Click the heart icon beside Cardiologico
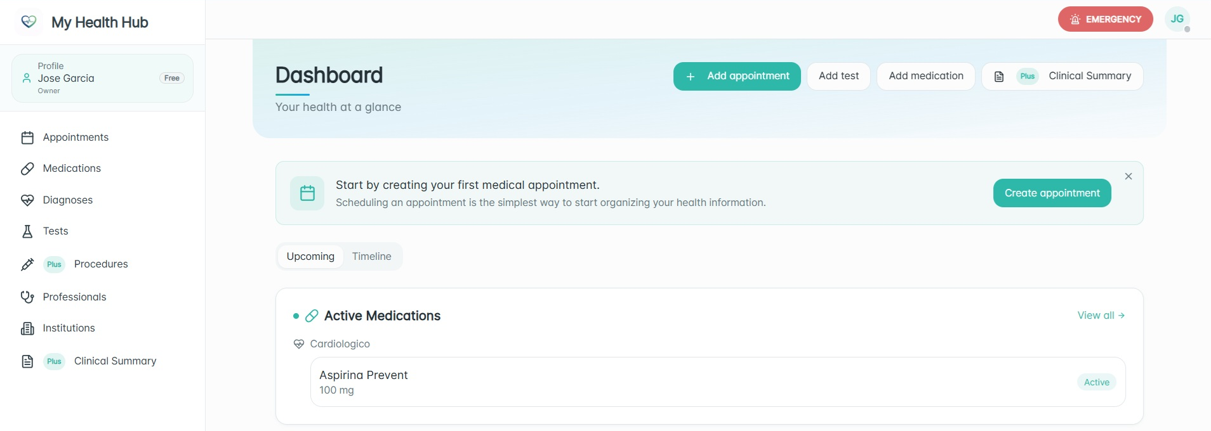The image size is (1211, 431). (x=299, y=344)
